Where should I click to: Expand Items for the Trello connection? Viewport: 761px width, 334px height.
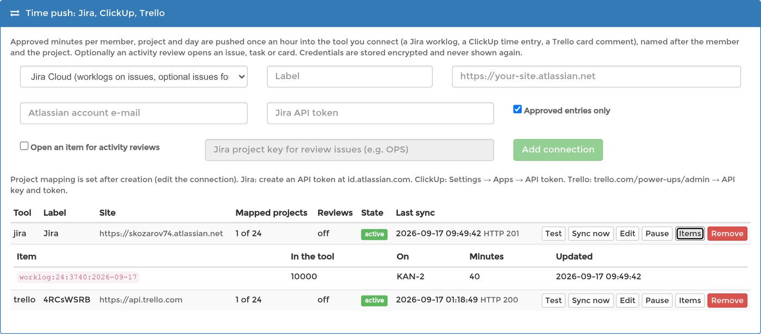tap(690, 300)
